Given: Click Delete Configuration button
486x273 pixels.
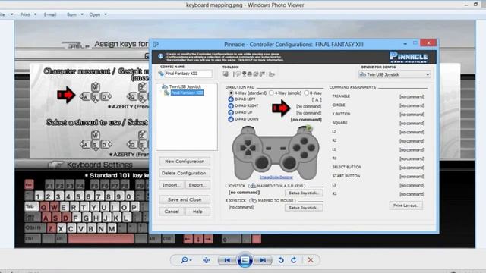Looking at the screenshot, I should 185,173.
